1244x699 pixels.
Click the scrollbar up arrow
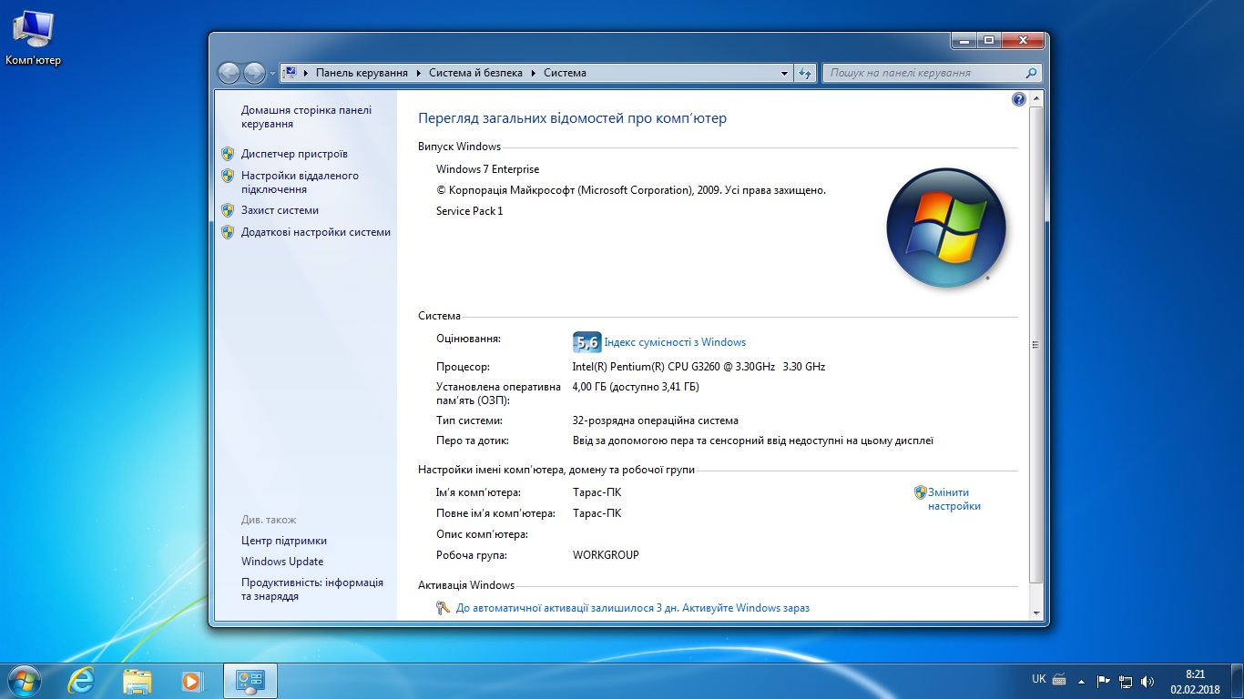(x=1035, y=98)
